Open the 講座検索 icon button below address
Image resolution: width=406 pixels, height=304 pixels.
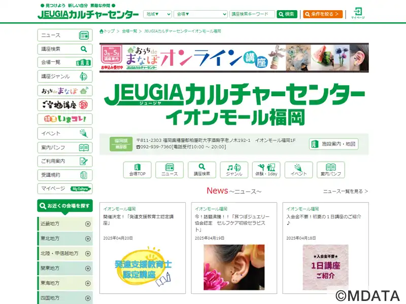(201, 170)
